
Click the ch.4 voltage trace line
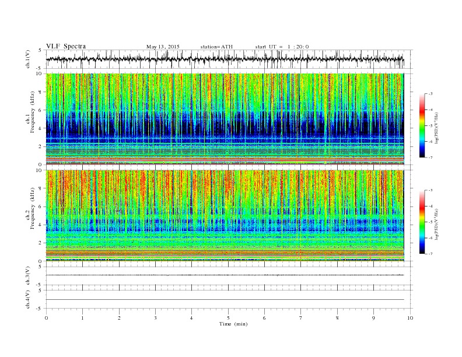[x=225, y=300]
